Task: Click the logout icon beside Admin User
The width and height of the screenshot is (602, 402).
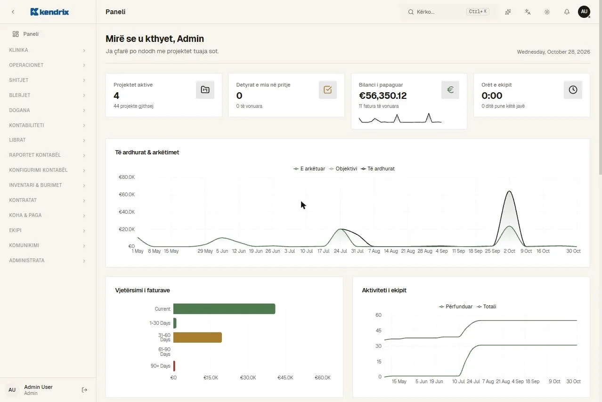Action: point(85,390)
